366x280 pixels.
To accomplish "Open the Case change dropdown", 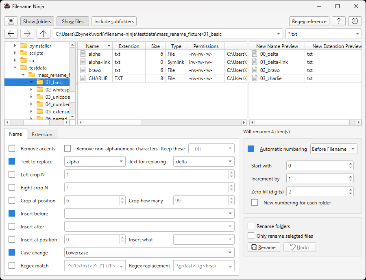I will click(x=149, y=252).
